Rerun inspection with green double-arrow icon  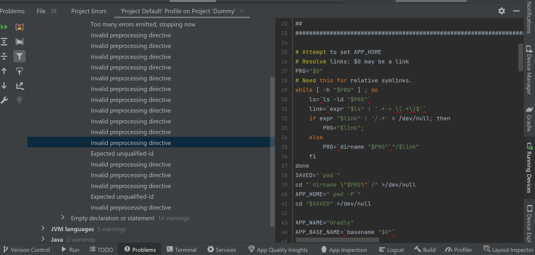4,27
